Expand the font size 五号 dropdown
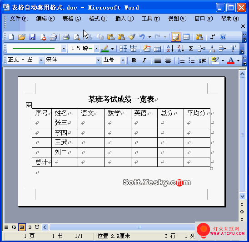Image resolution: width=249 pixels, height=242 pixels. (123, 60)
